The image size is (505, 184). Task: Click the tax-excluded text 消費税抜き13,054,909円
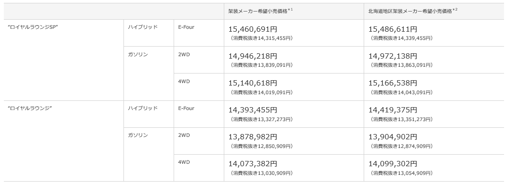(402, 173)
